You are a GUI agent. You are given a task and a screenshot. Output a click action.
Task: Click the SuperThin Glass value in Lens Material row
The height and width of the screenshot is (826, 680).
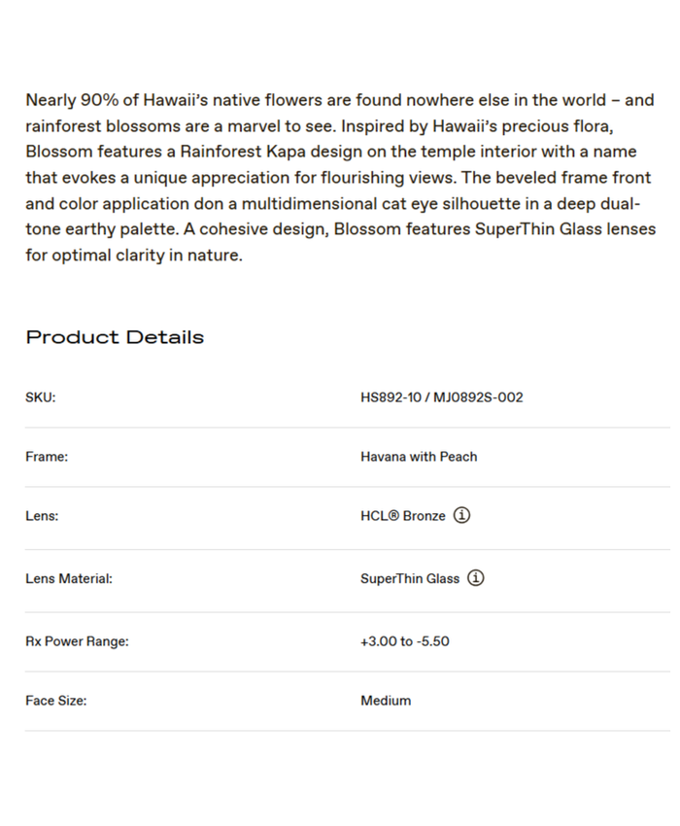409,578
